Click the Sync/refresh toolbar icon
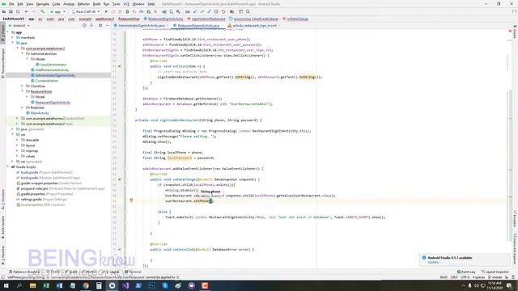 tap(18, 11)
